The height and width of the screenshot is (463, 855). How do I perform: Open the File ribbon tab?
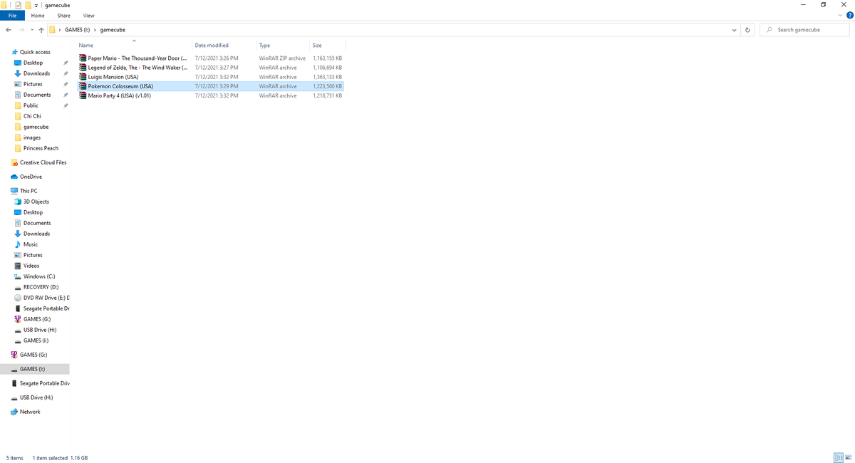(13, 15)
